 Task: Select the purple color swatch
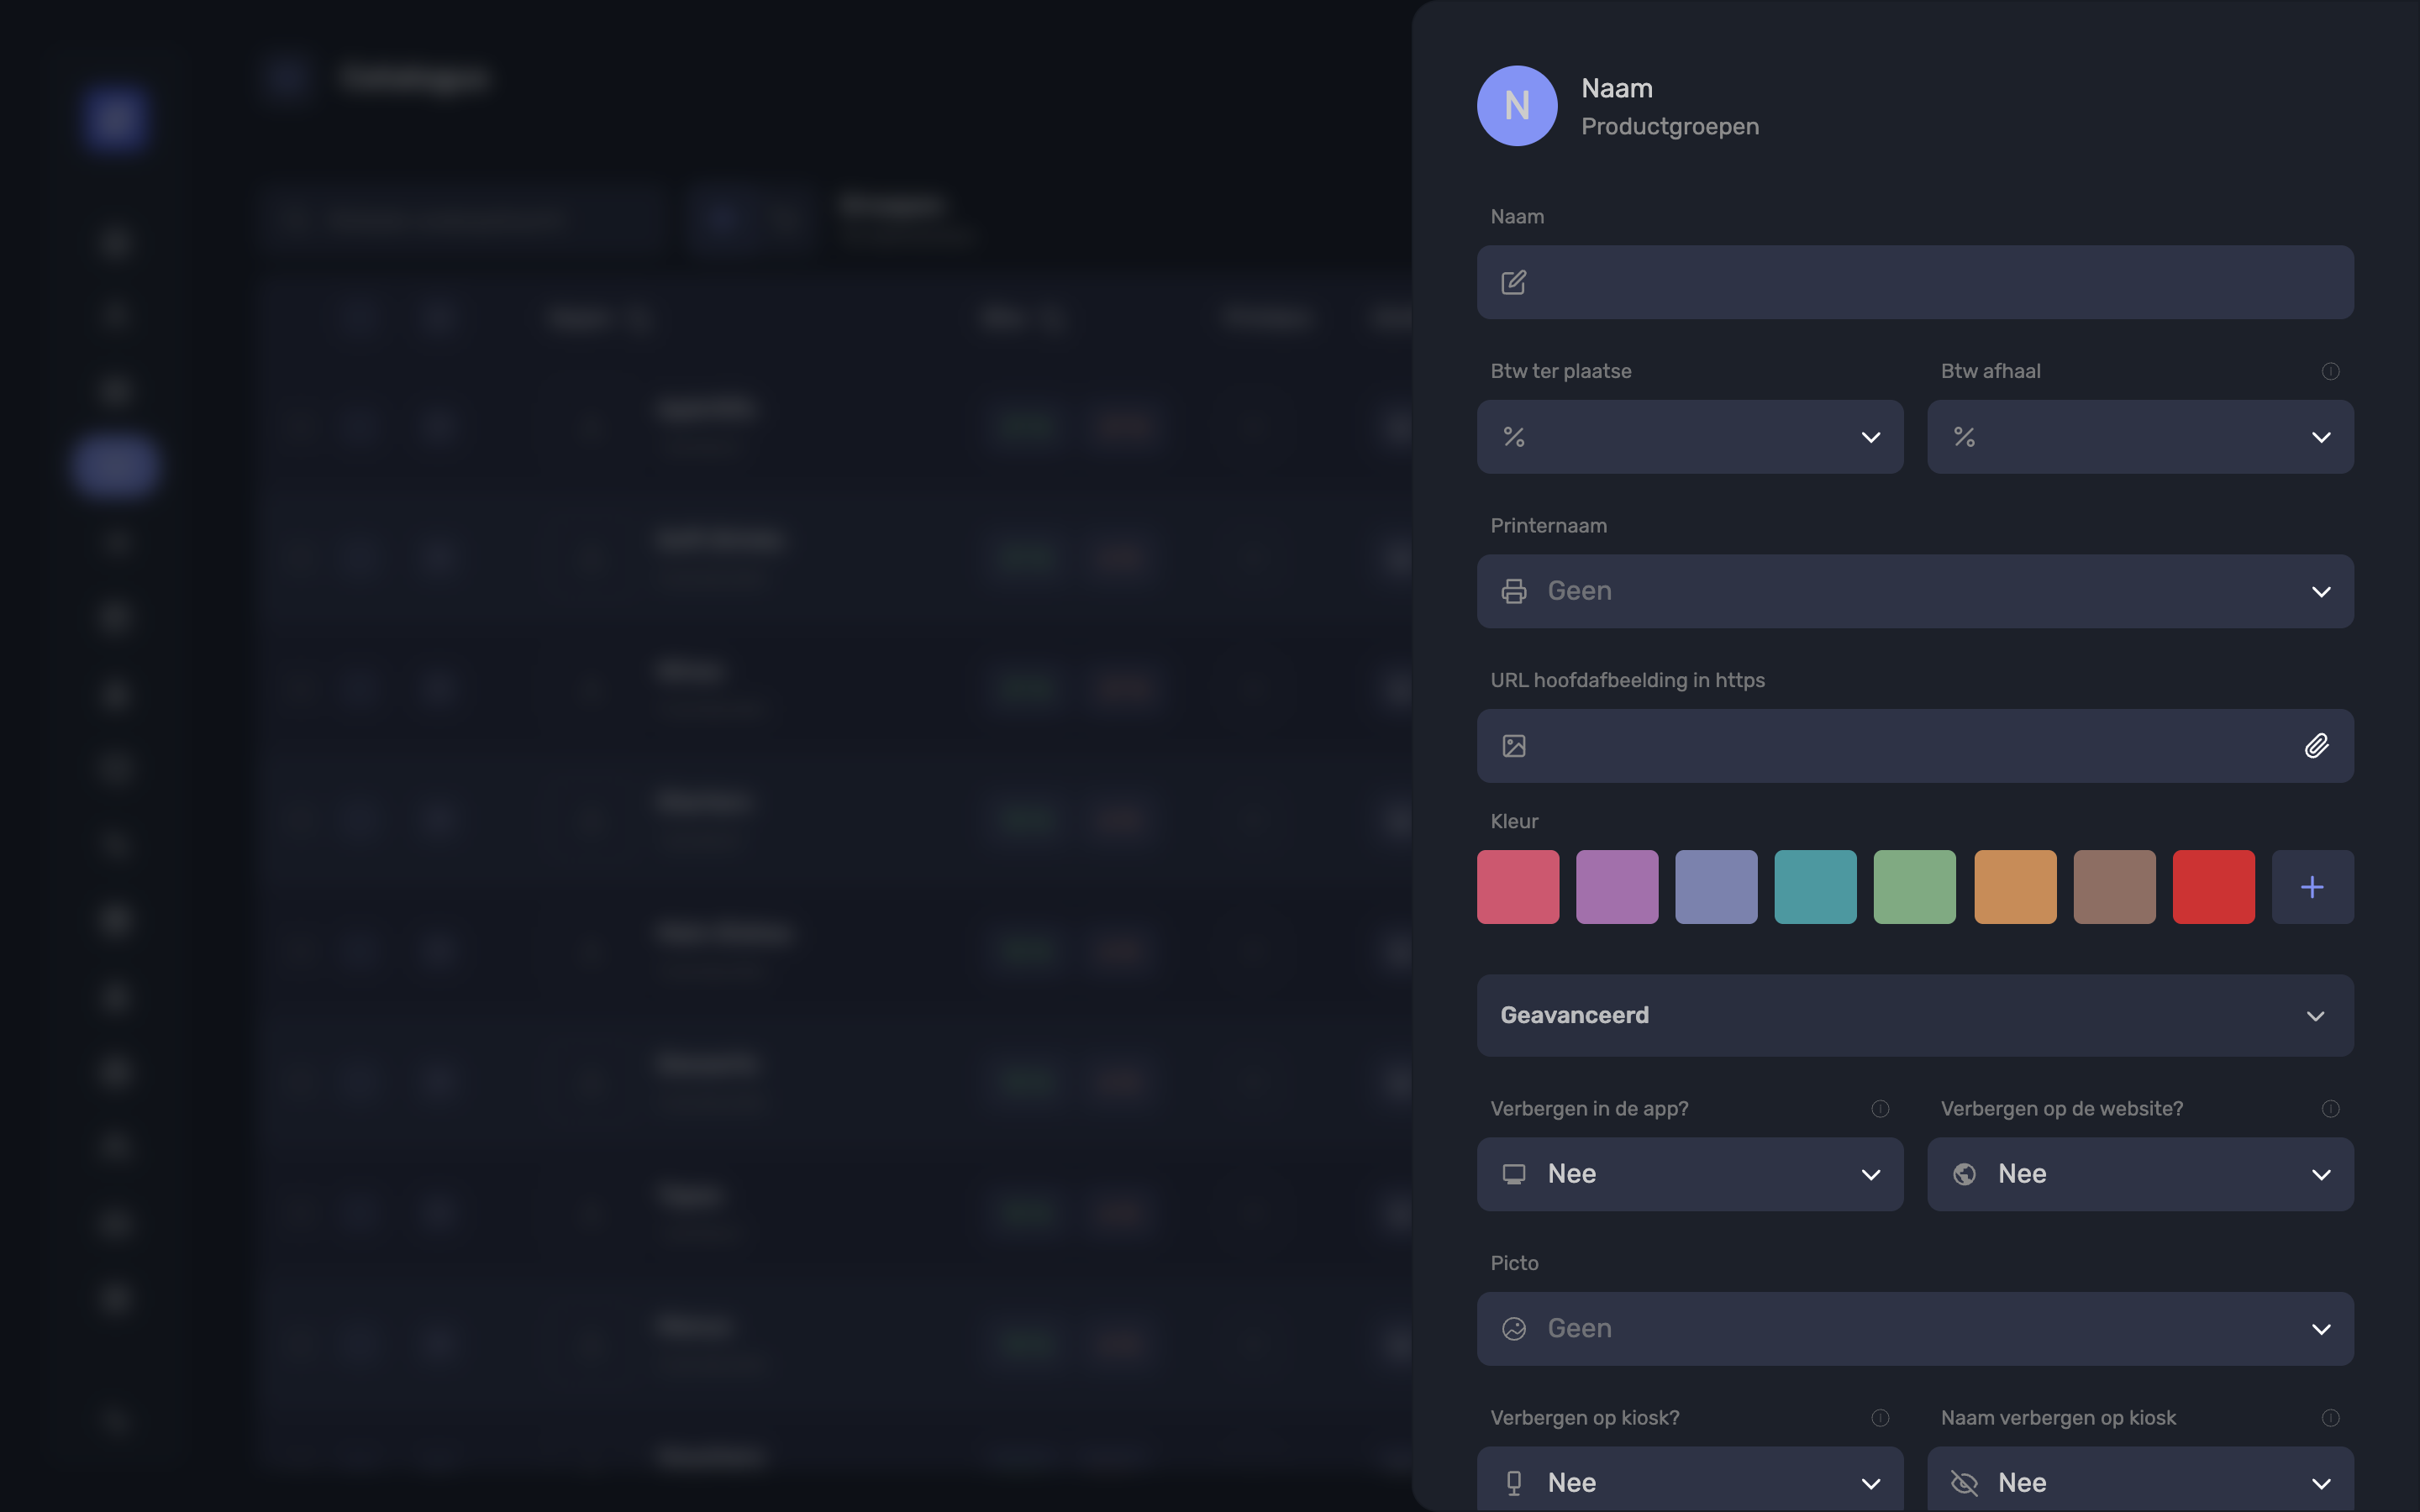(1617, 887)
